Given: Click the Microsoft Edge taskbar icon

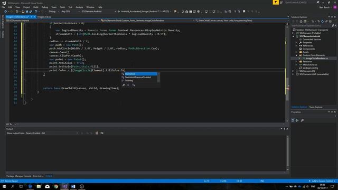Looking at the screenshot, I should pyautogui.click(x=30, y=186).
